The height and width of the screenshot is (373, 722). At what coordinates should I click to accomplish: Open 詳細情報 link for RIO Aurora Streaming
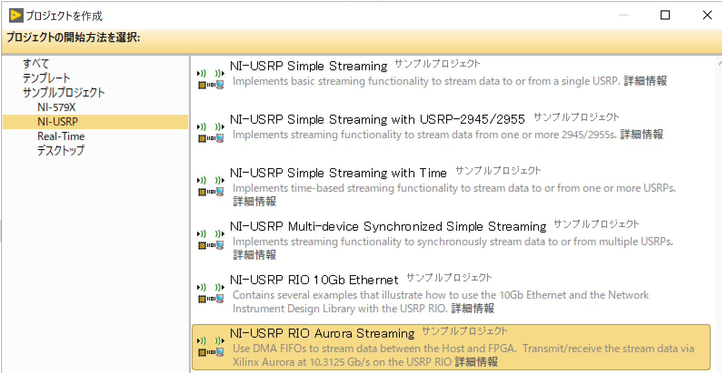click(x=476, y=362)
